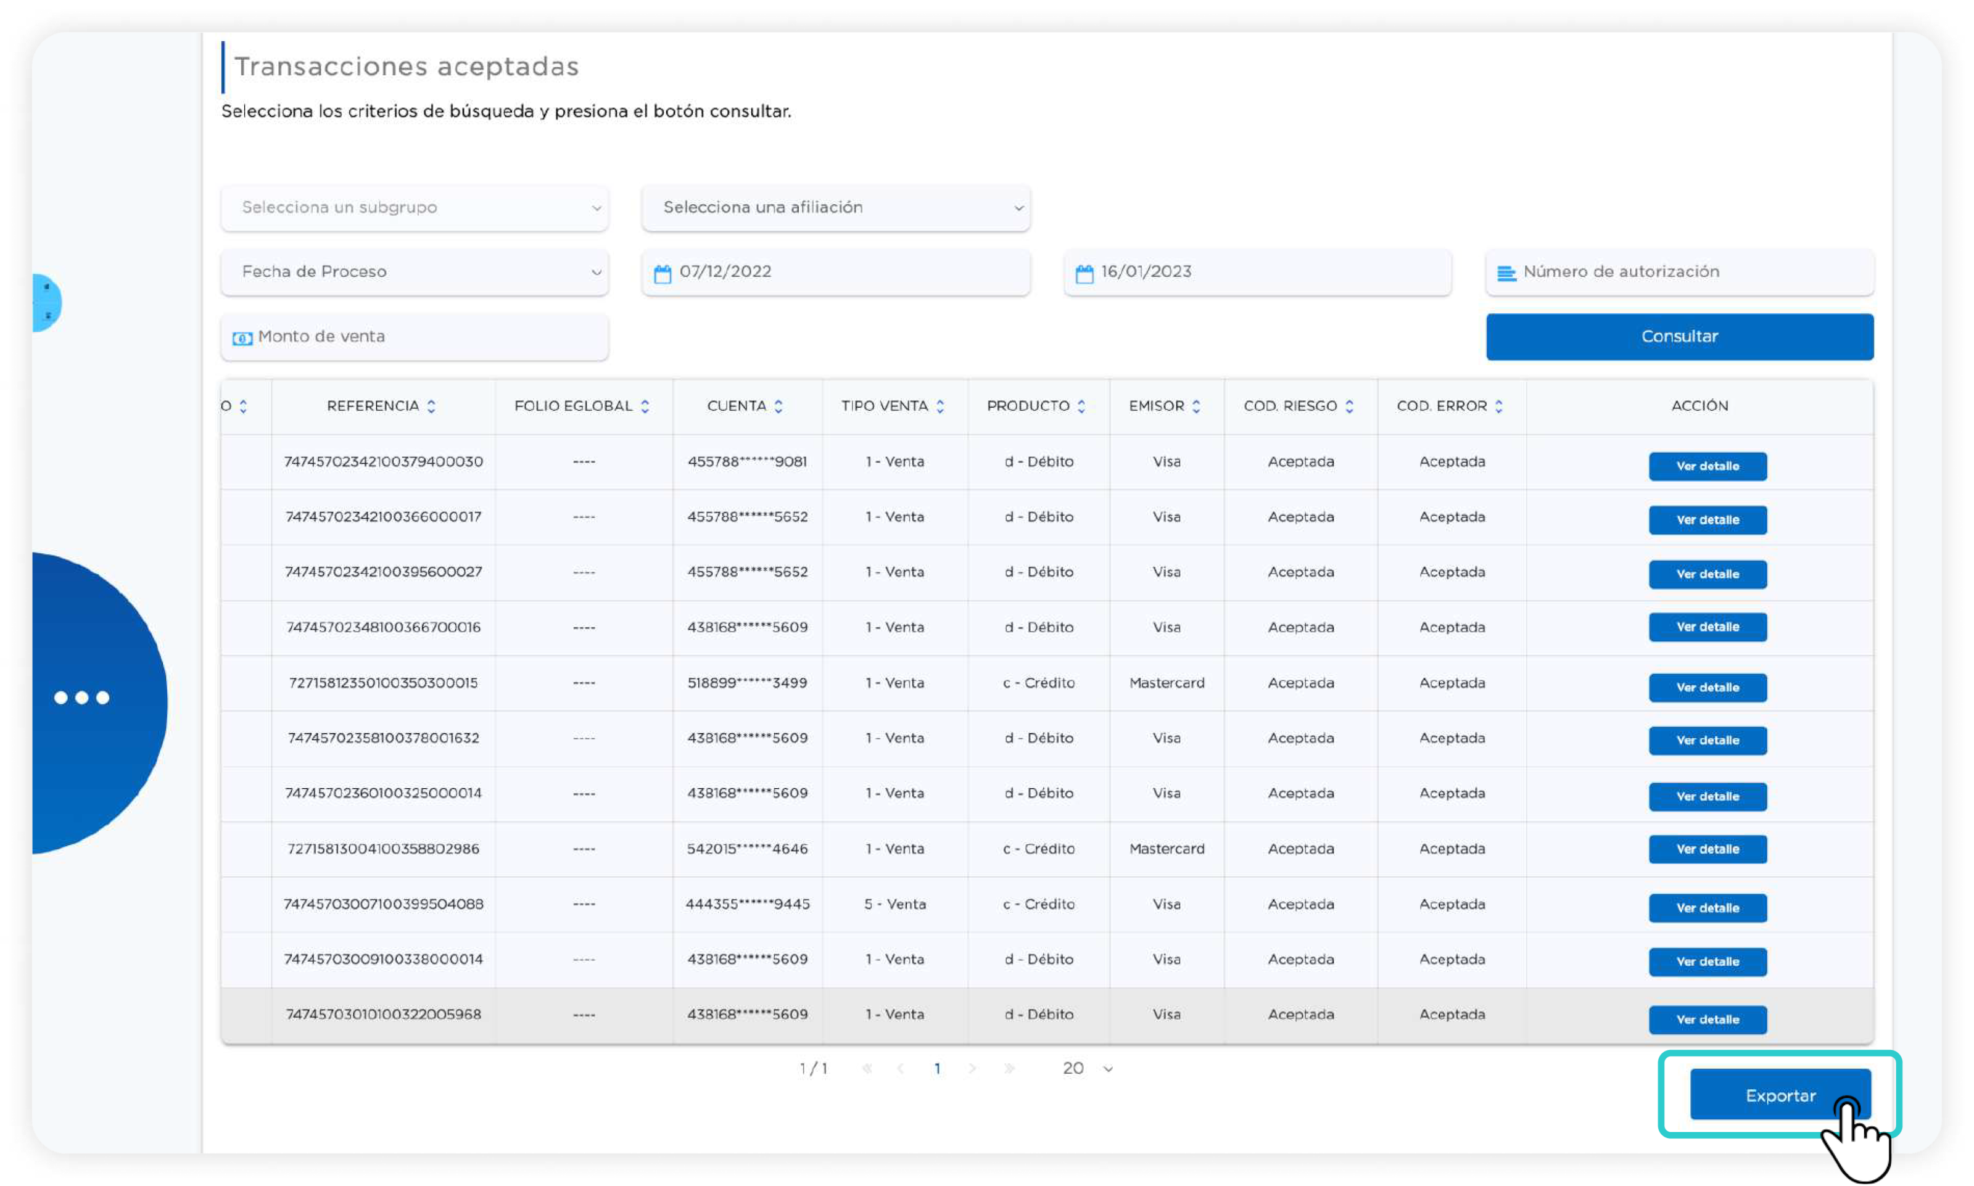Select page 1 in the pagination
This screenshot has height=1186, width=1974.
click(936, 1069)
